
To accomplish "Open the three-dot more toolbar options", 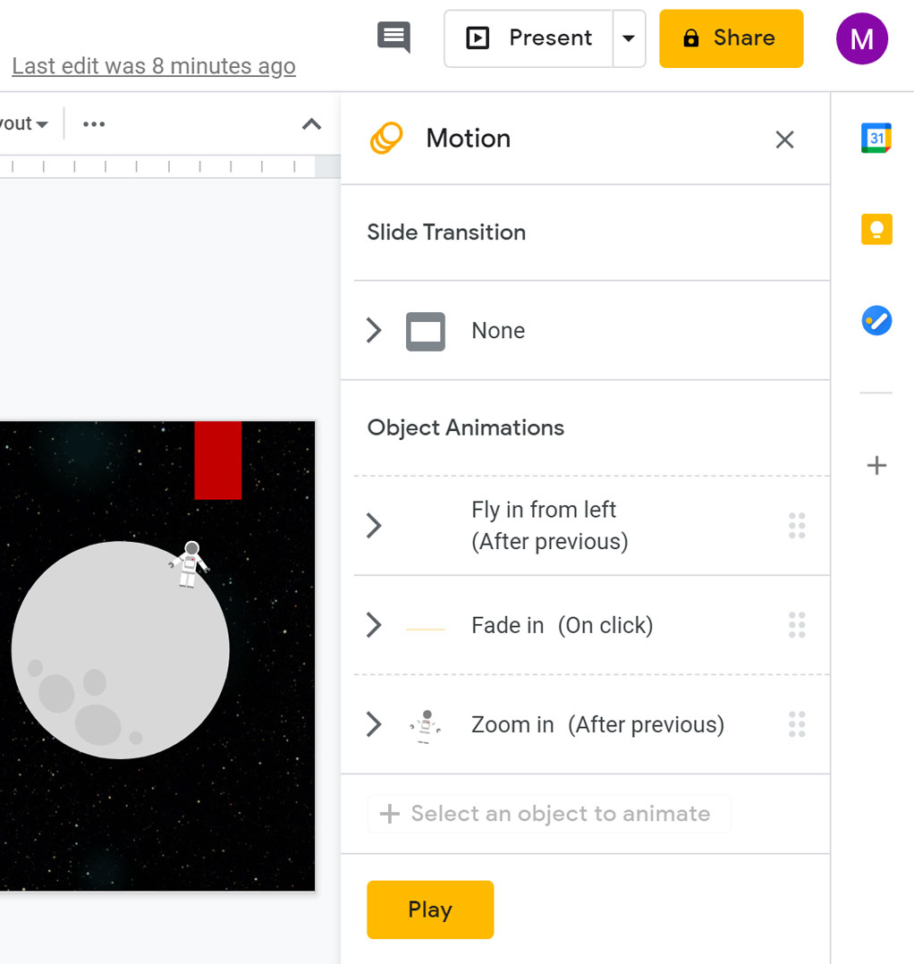I will click(94, 124).
